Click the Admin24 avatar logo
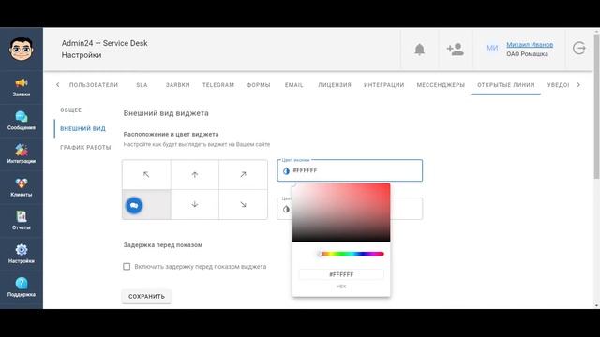Viewport: 600px width, 337px height. pos(22,49)
